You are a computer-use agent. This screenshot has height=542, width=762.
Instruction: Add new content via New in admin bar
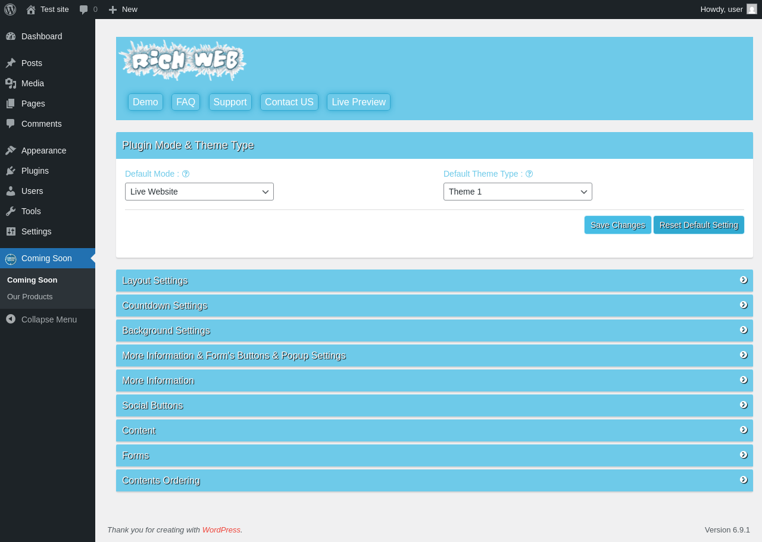(x=123, y=10)
